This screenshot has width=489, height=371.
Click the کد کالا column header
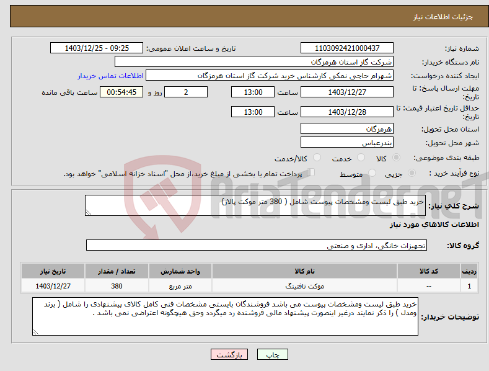click(428, 271)
